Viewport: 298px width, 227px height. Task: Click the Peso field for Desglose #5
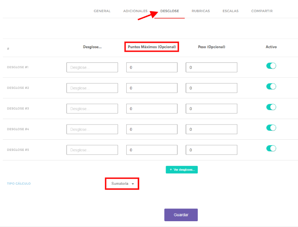(x=211, y=150)
